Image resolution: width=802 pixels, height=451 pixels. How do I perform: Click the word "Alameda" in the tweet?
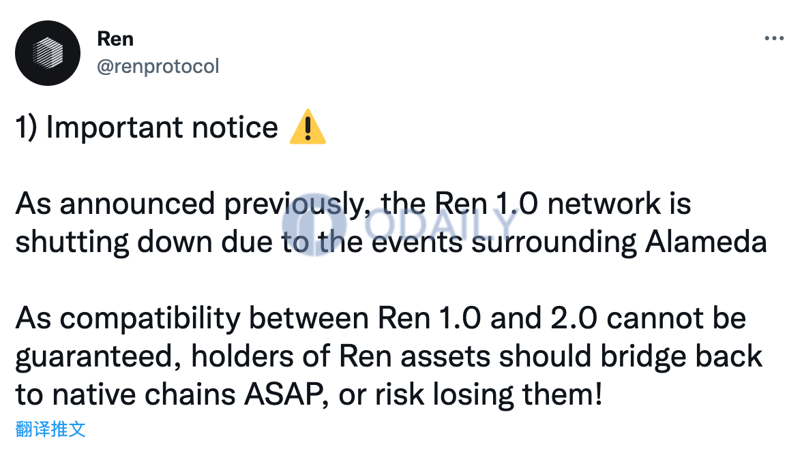706,242
